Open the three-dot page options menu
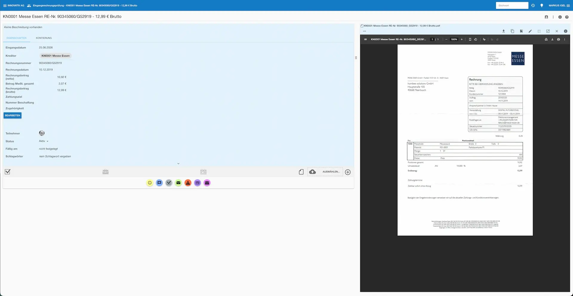Viewport: 573px width, 296px height. click(553, 17)
